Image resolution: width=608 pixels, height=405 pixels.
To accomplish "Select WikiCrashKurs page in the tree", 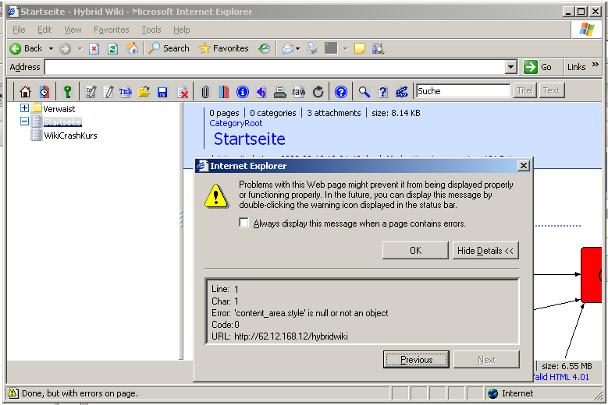I will (x=70, y=136).
